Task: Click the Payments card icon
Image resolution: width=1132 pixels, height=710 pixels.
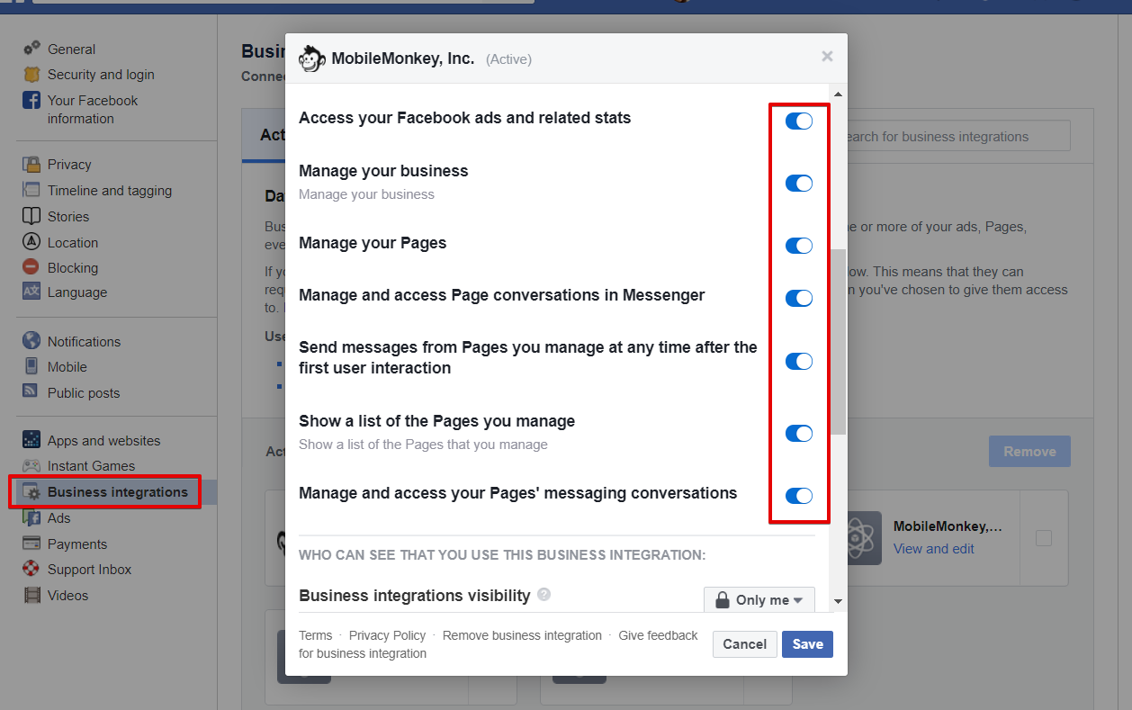Action: (x=31, y=544)
